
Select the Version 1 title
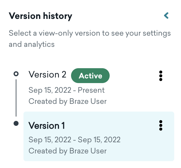click(47, 126)
